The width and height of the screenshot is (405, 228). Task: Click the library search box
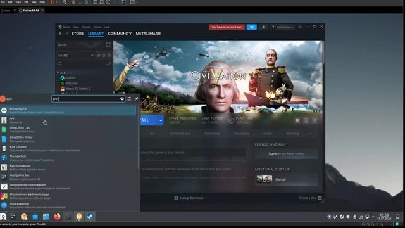pyautogui.click(x=81, y=63)
